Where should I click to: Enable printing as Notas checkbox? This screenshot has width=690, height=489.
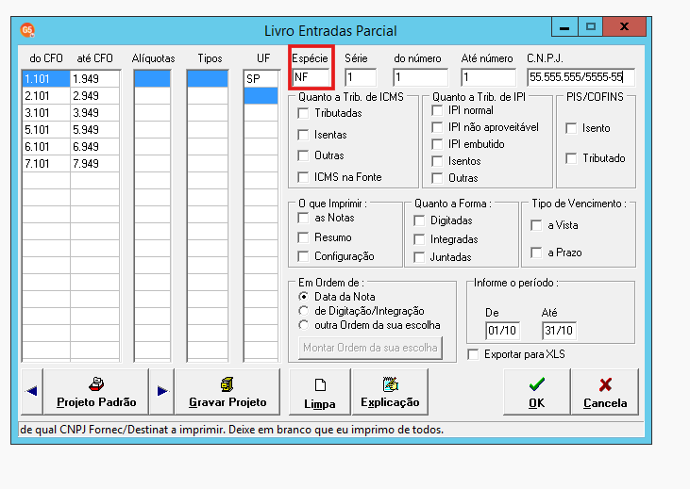pyautogui.click(x=303, y=218)
